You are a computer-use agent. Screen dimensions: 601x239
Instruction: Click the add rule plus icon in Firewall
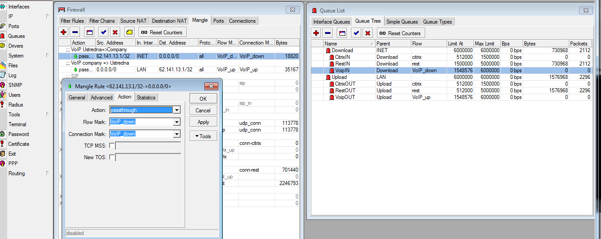coord(63,32)
